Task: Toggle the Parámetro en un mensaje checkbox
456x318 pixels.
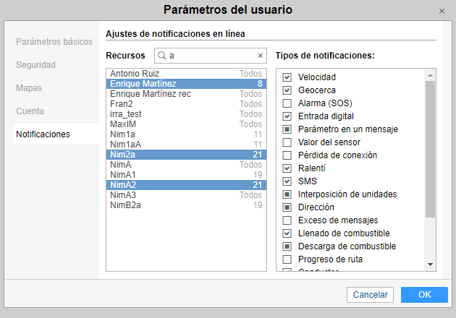Action: [287, 129]
